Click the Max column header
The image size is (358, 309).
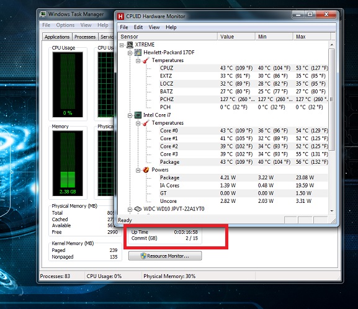pyautogui.click(x=311, y=37)
